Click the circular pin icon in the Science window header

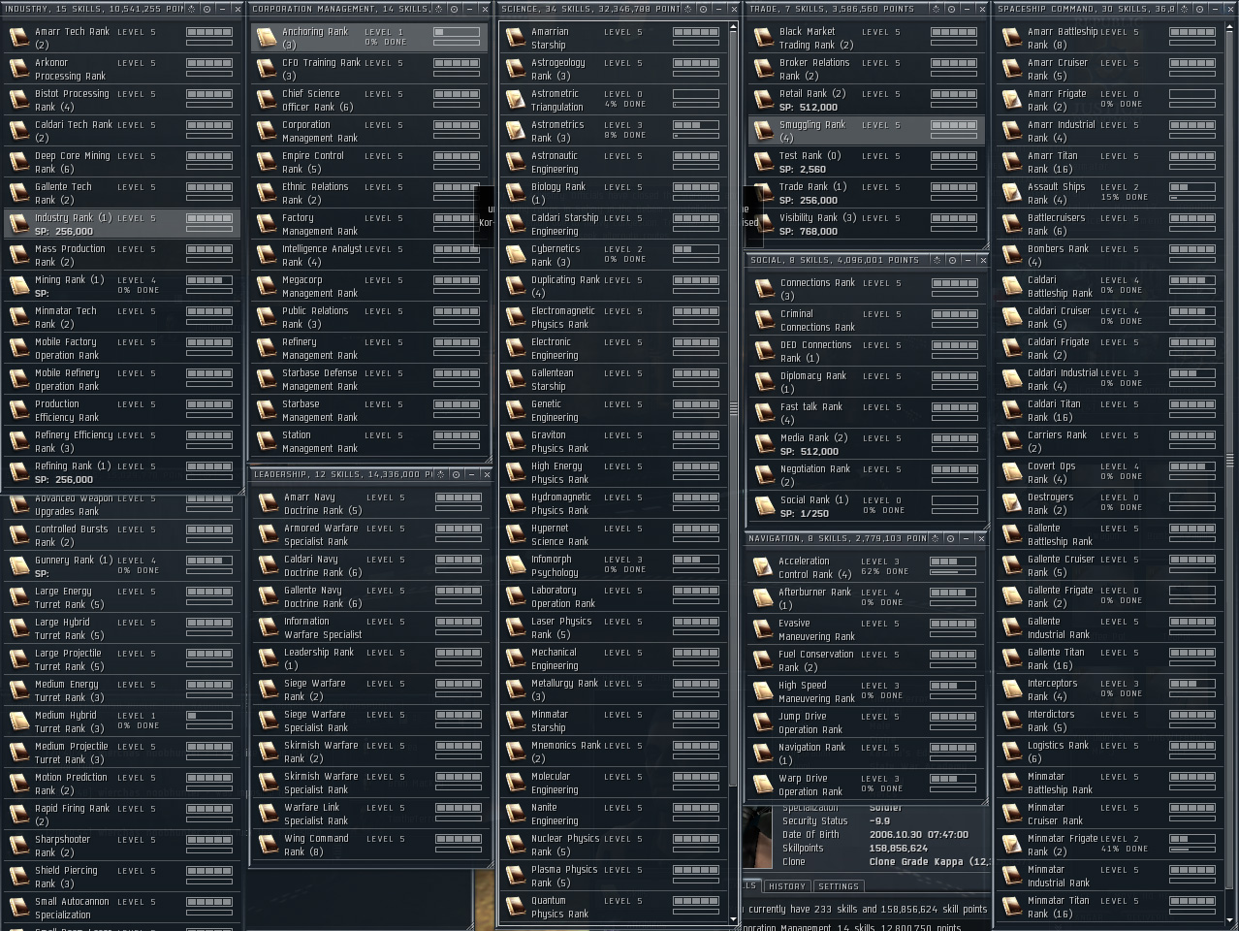(x=702, y=9)
